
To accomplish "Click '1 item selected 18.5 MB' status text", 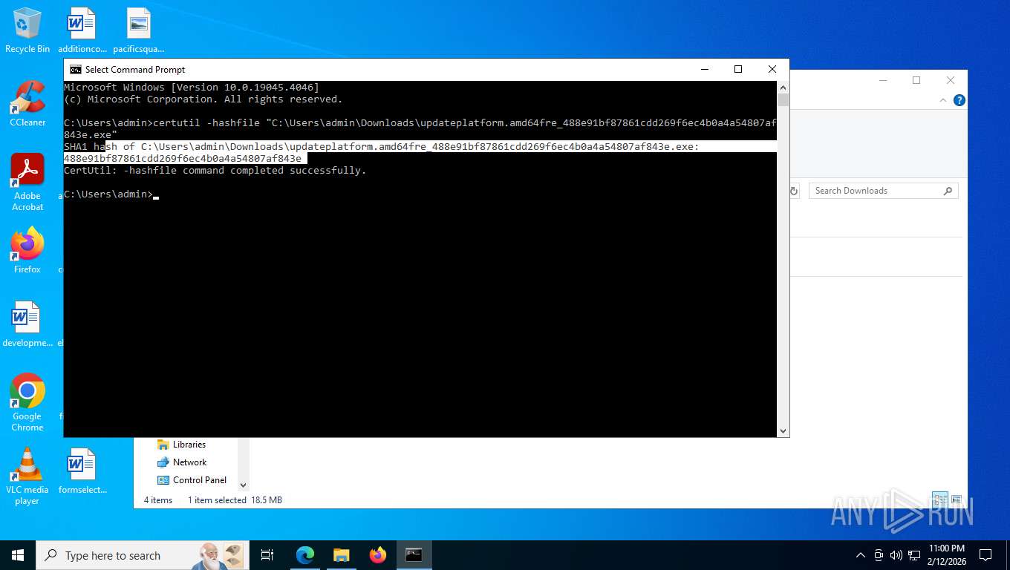I will click(235, 500).
